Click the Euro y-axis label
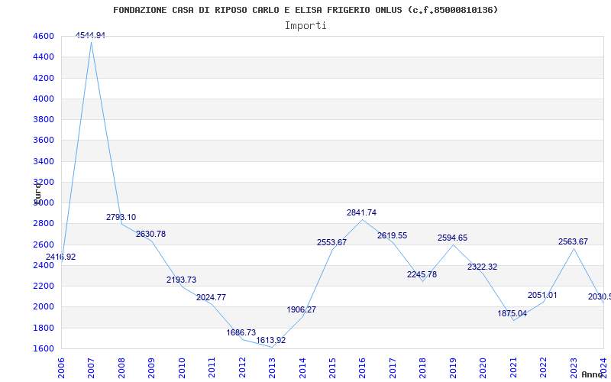Viewport: 611px width, 382px height. [x=37, y=193]
